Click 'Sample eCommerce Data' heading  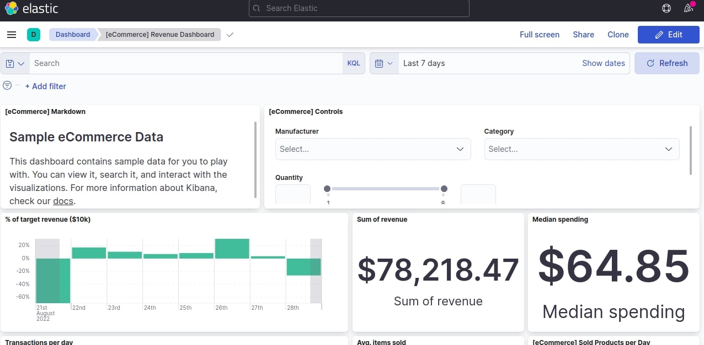click(87, 137)
